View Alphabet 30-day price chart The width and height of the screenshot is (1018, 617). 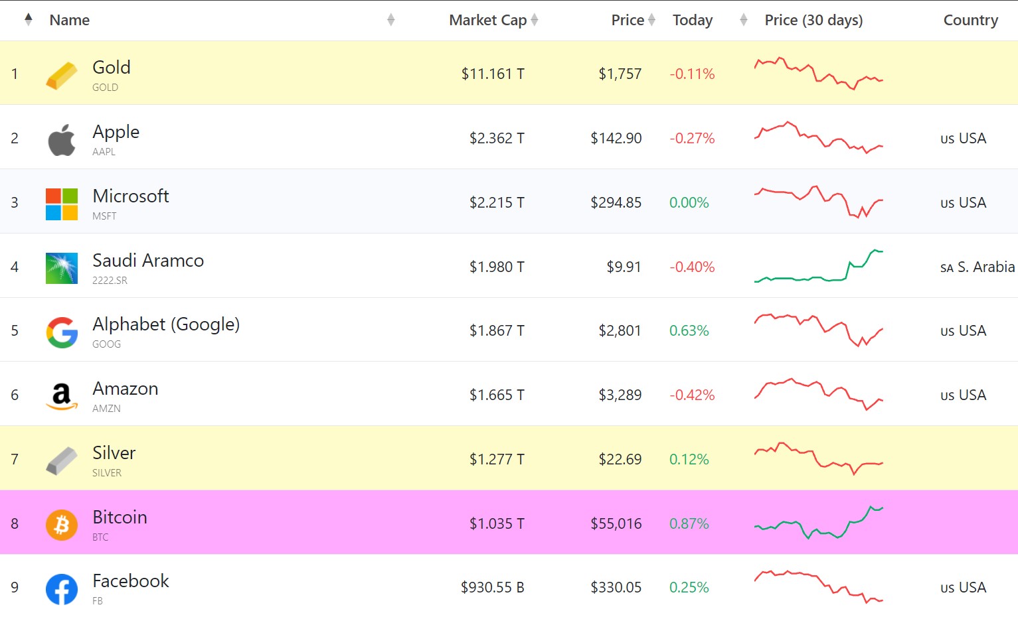[x=819, y=330]
